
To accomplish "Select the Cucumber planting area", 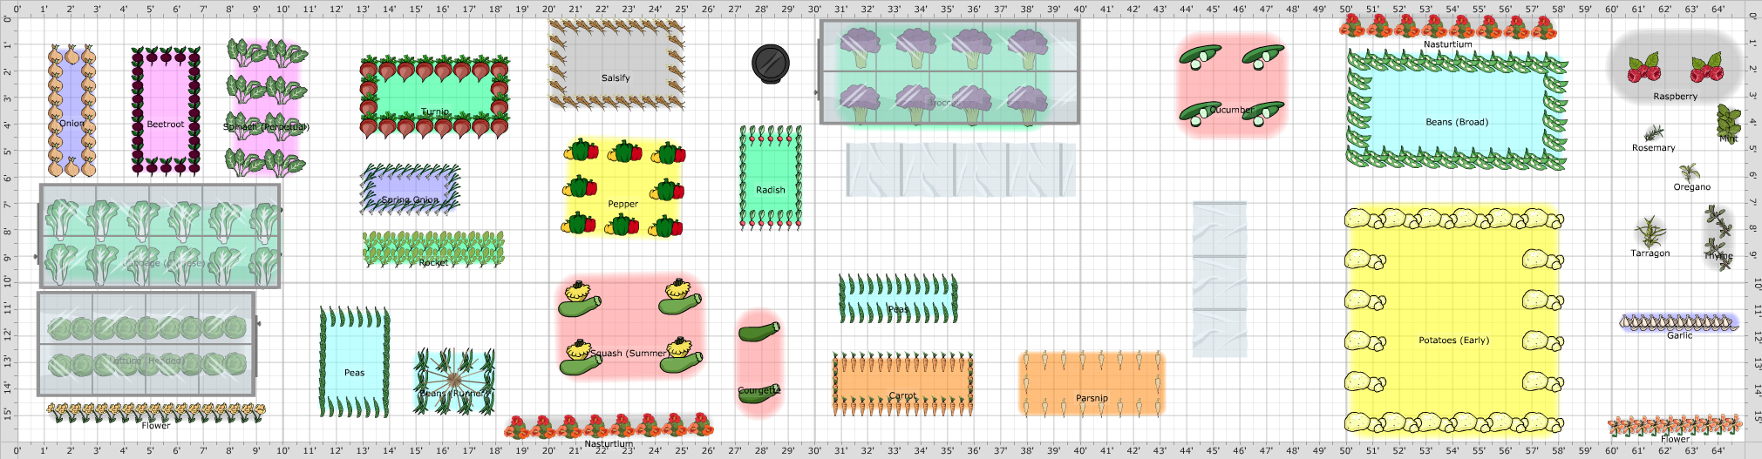I will (x=1232, y=84).
